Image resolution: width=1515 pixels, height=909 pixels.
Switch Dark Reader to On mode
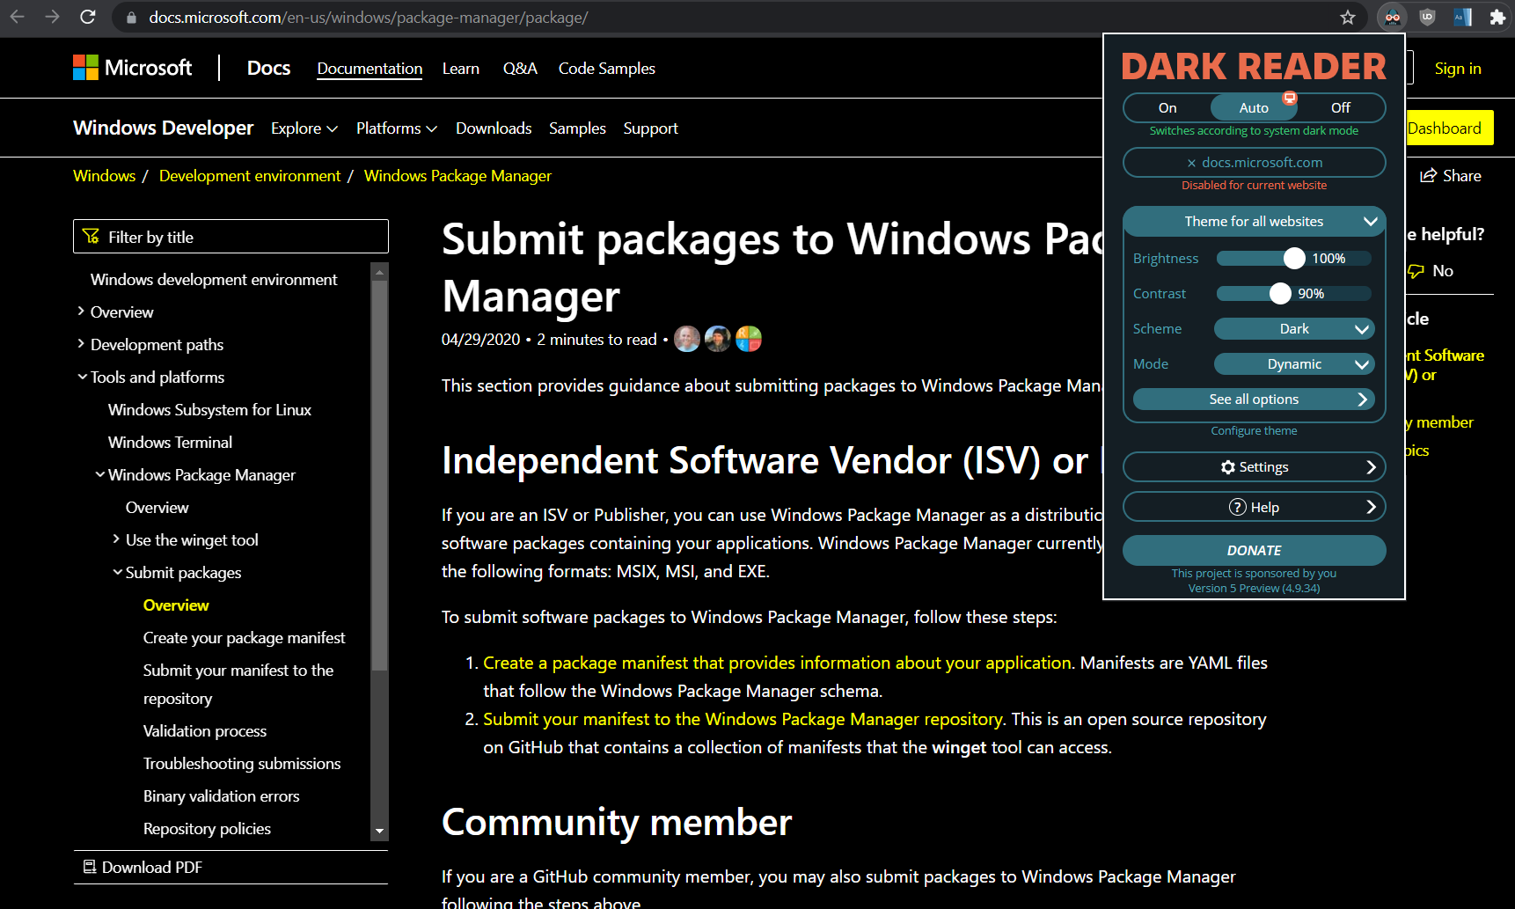pos(1167,107)
